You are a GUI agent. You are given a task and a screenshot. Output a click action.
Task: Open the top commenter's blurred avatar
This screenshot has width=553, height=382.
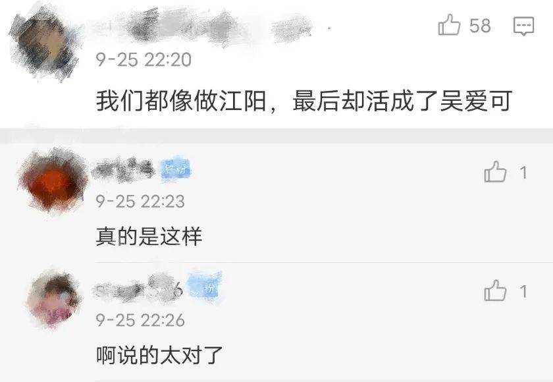click(44, 43)
